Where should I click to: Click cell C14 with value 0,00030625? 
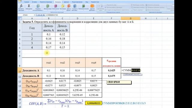[62, 90]
